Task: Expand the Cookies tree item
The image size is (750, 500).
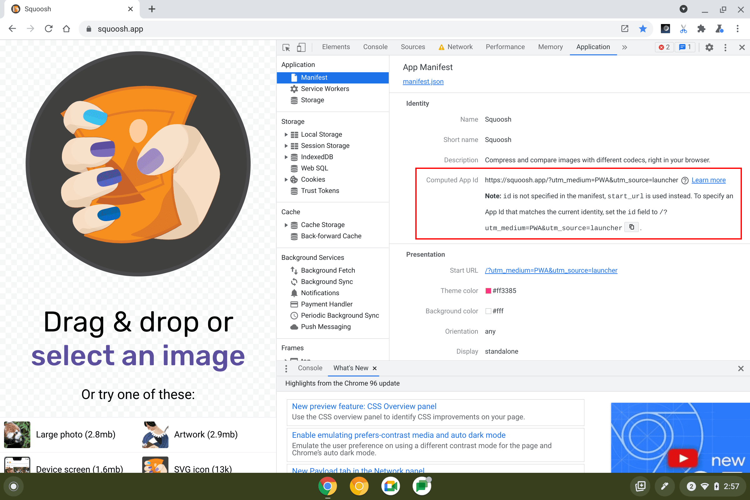Action: click(x=285, y=179)
